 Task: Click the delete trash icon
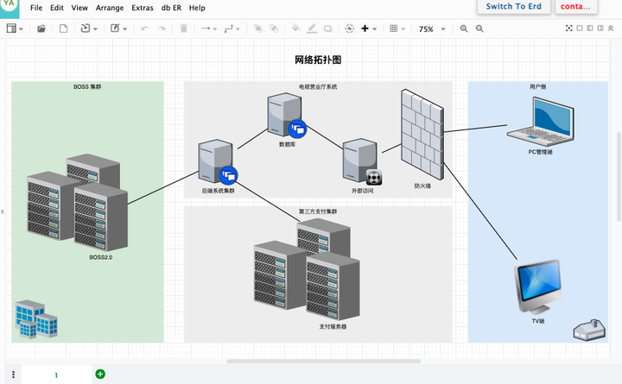pos(183,28)
